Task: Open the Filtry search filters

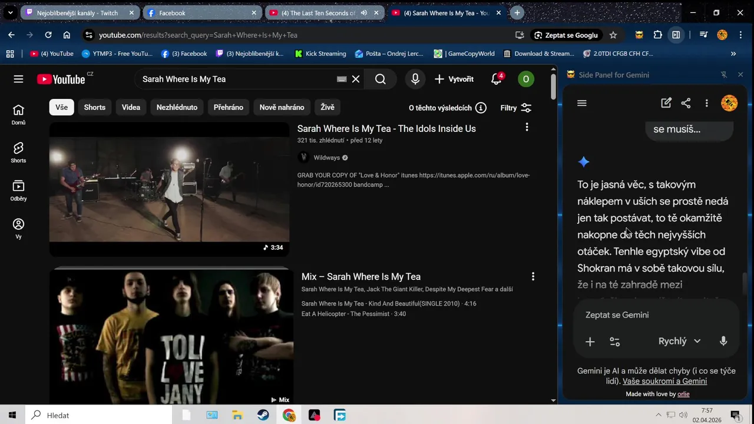Action: [x=516, y=108]
